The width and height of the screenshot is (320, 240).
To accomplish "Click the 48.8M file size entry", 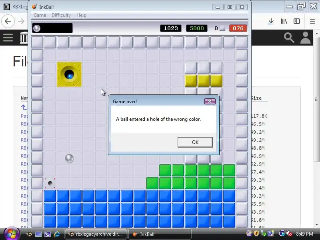I will (x=258, y=148).
